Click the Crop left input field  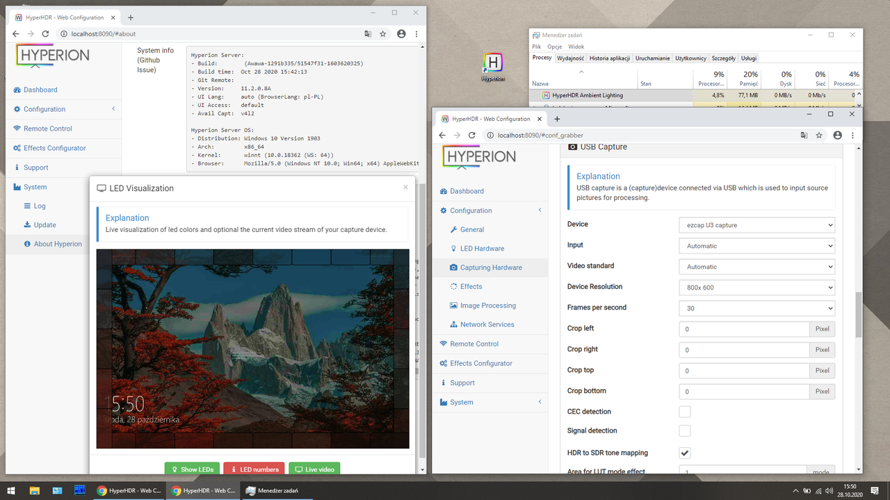(744, 329)
